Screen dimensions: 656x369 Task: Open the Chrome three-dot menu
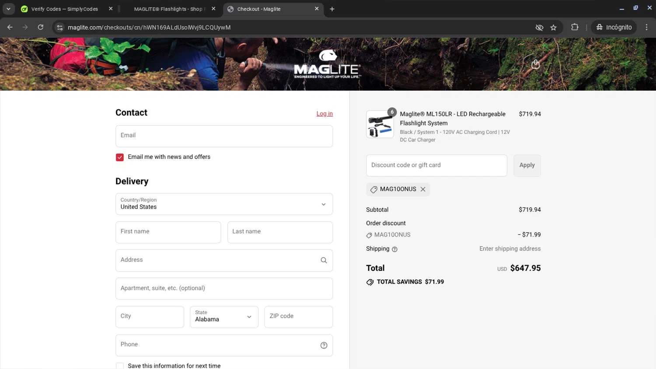646,27
